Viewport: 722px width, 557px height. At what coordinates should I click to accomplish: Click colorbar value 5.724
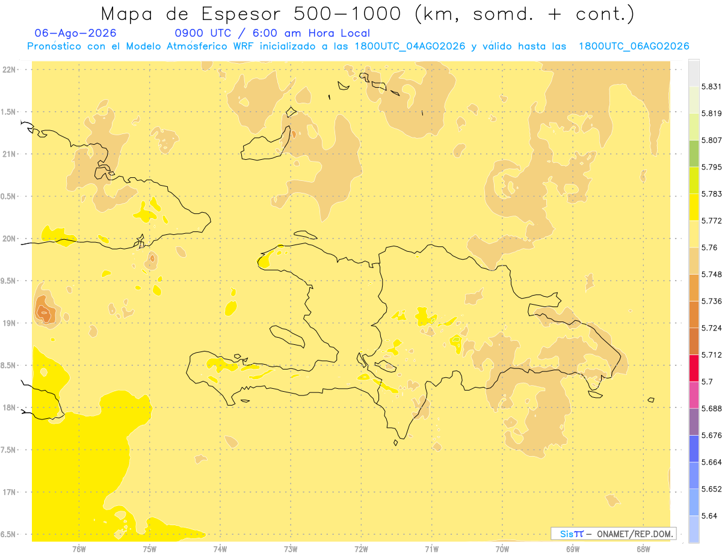(711, 328)
